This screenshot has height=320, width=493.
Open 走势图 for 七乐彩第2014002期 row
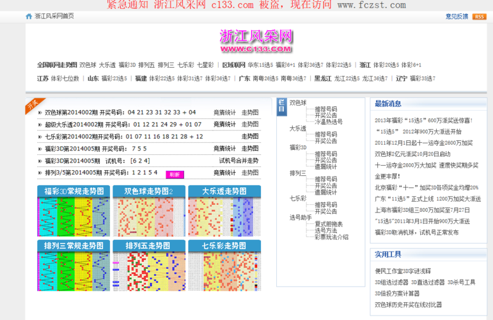[250, 136]
